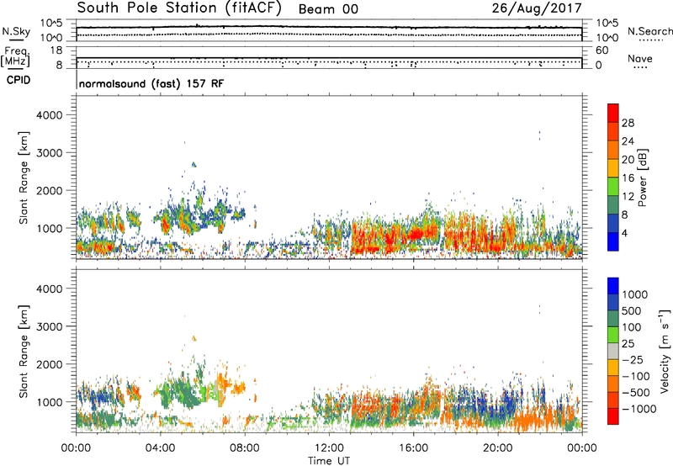This screenshot has height=466, width=673.
Task: Click the 16:00 time axis tick label
Action: tap(413, 448)
